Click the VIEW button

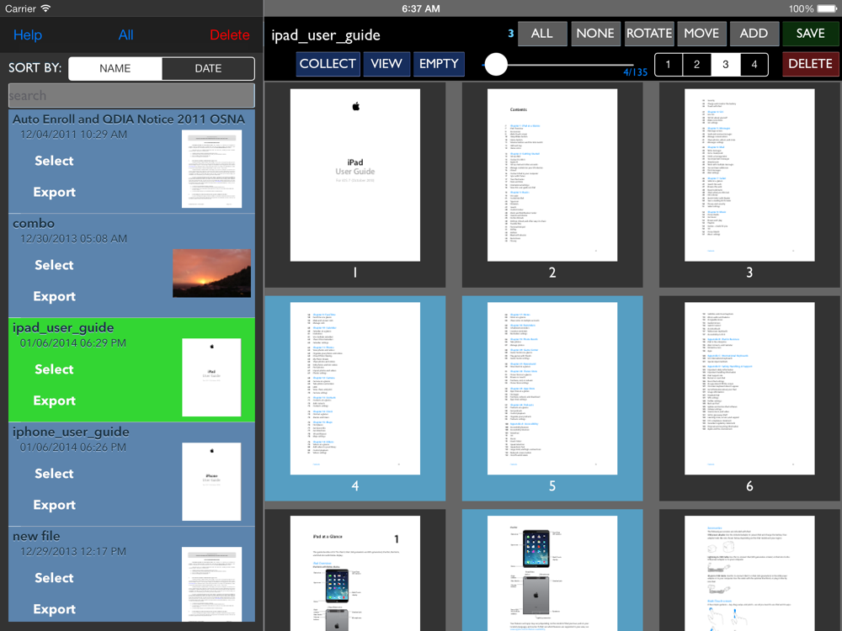tap(386, 64)
